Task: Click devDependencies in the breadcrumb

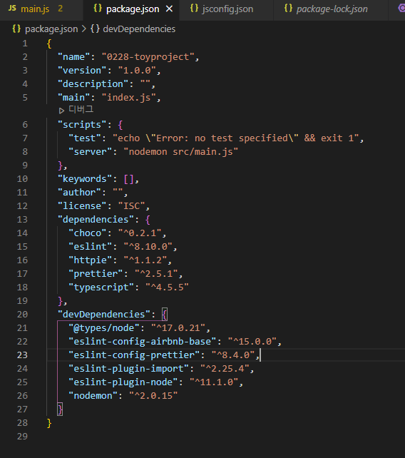Action: point(139,29)
